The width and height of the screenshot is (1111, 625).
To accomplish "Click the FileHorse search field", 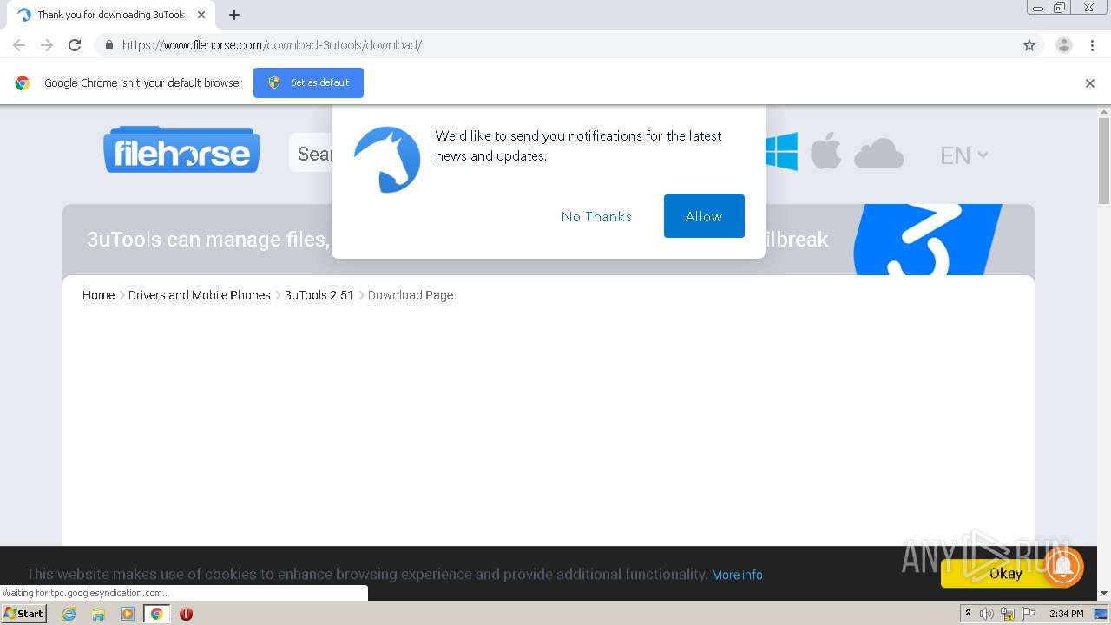I will tap(311, 154).
